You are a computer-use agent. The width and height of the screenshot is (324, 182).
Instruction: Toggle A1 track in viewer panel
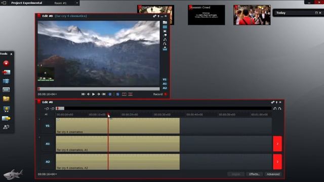click(x=165, y=84)
